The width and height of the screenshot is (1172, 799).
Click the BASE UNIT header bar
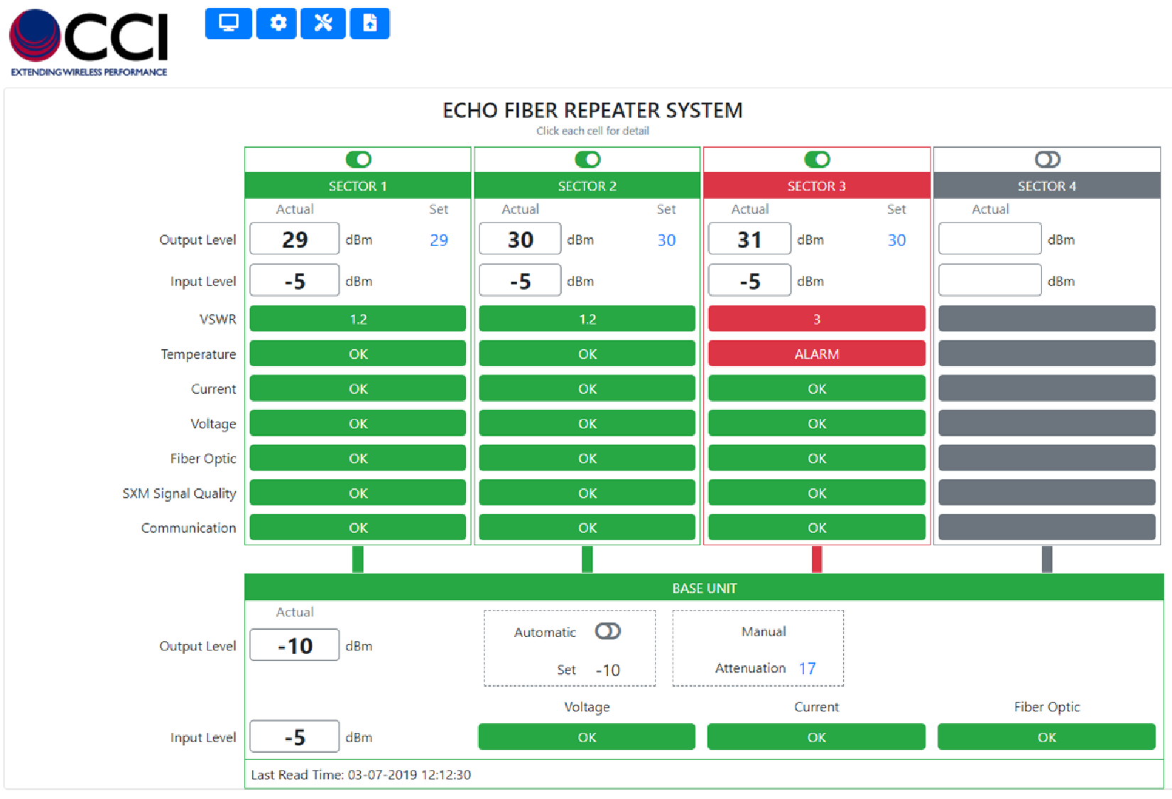pyautogui.click(x=704, y=588)
